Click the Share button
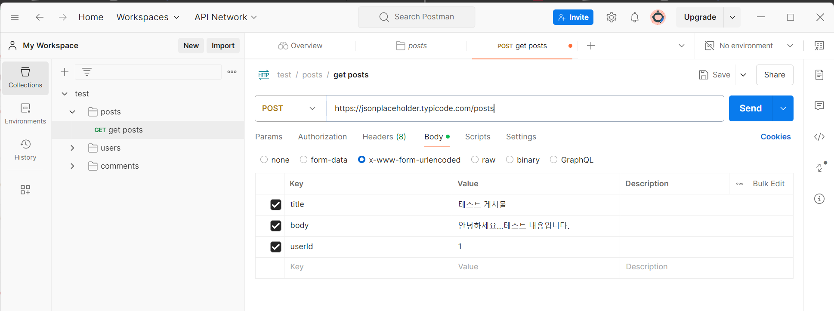The image size is (834, 311). [x=775, y=75]
